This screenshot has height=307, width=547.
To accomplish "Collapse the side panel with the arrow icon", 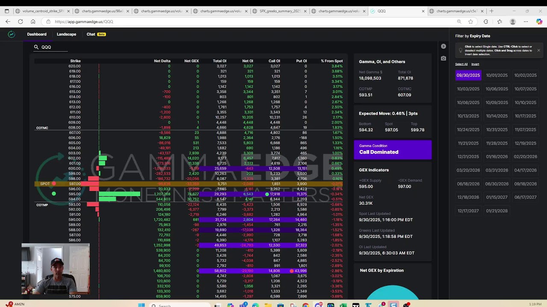I will click(x=444, y=46).
